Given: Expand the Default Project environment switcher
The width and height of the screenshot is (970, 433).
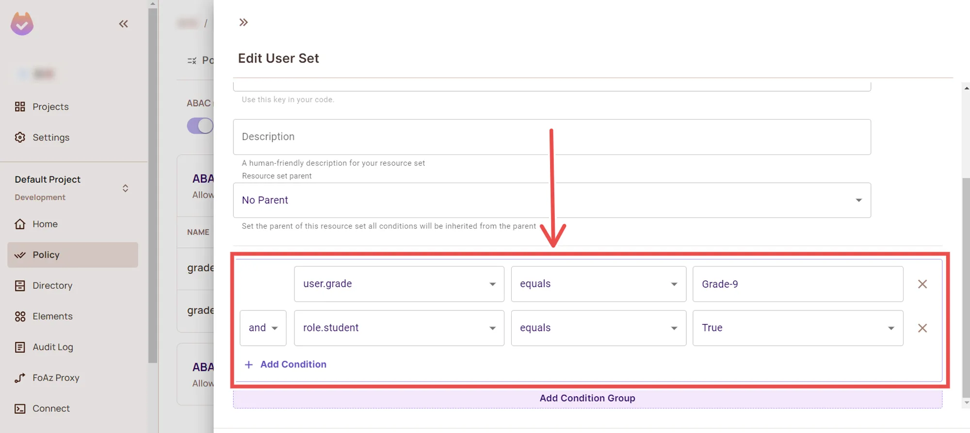Looking at the screenshot, I should (x=125, y=188).
